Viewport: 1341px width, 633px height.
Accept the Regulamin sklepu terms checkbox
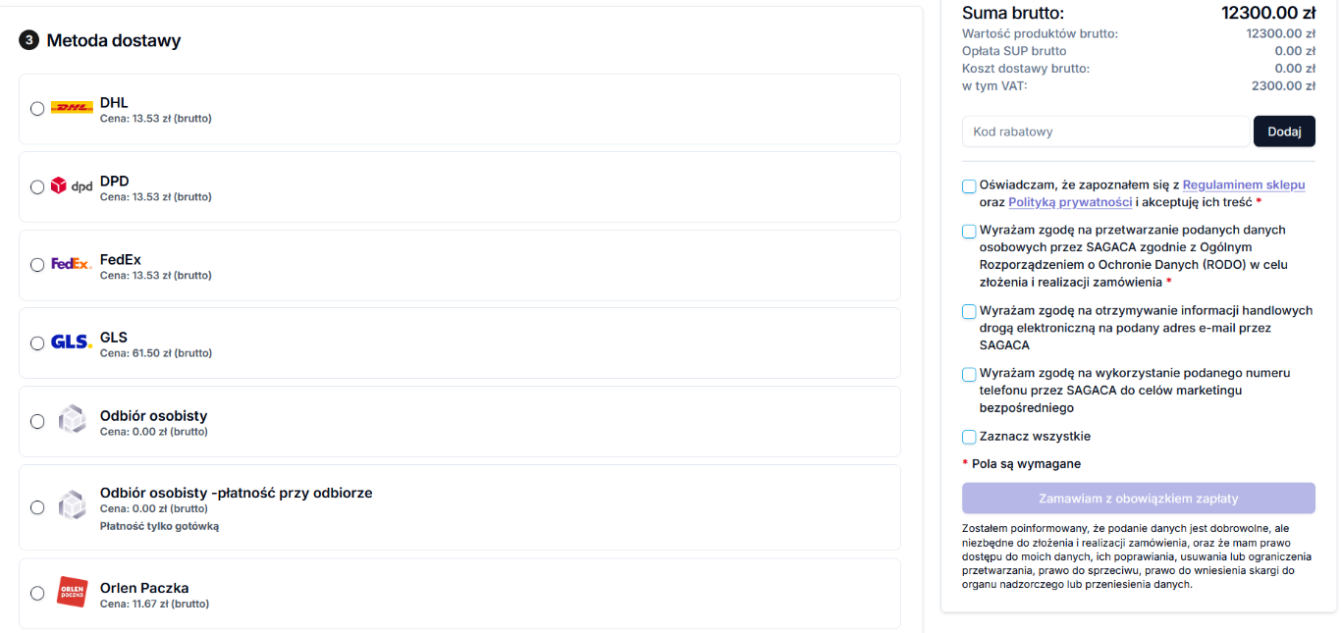pos(969,185)
